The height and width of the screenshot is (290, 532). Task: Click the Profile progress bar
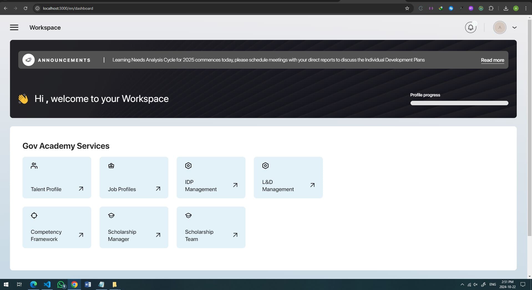point(459,103)
